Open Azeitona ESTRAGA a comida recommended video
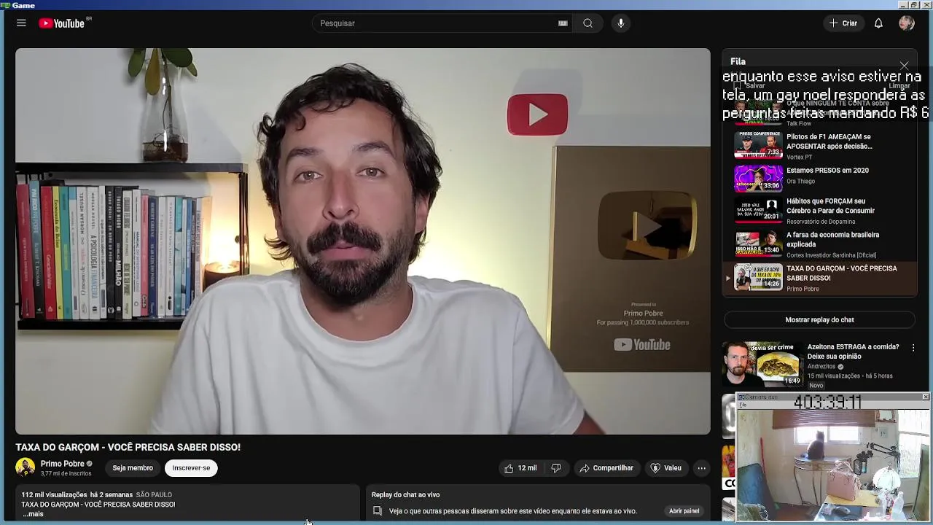Image resolution: width=933 pixels, height=525 pixels. click(x=853, y=351)
